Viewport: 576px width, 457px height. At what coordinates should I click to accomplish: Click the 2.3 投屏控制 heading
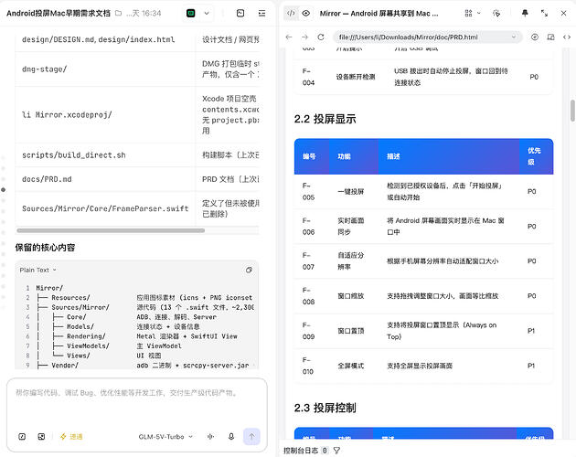pyautogui.click(x=325, y=408)
